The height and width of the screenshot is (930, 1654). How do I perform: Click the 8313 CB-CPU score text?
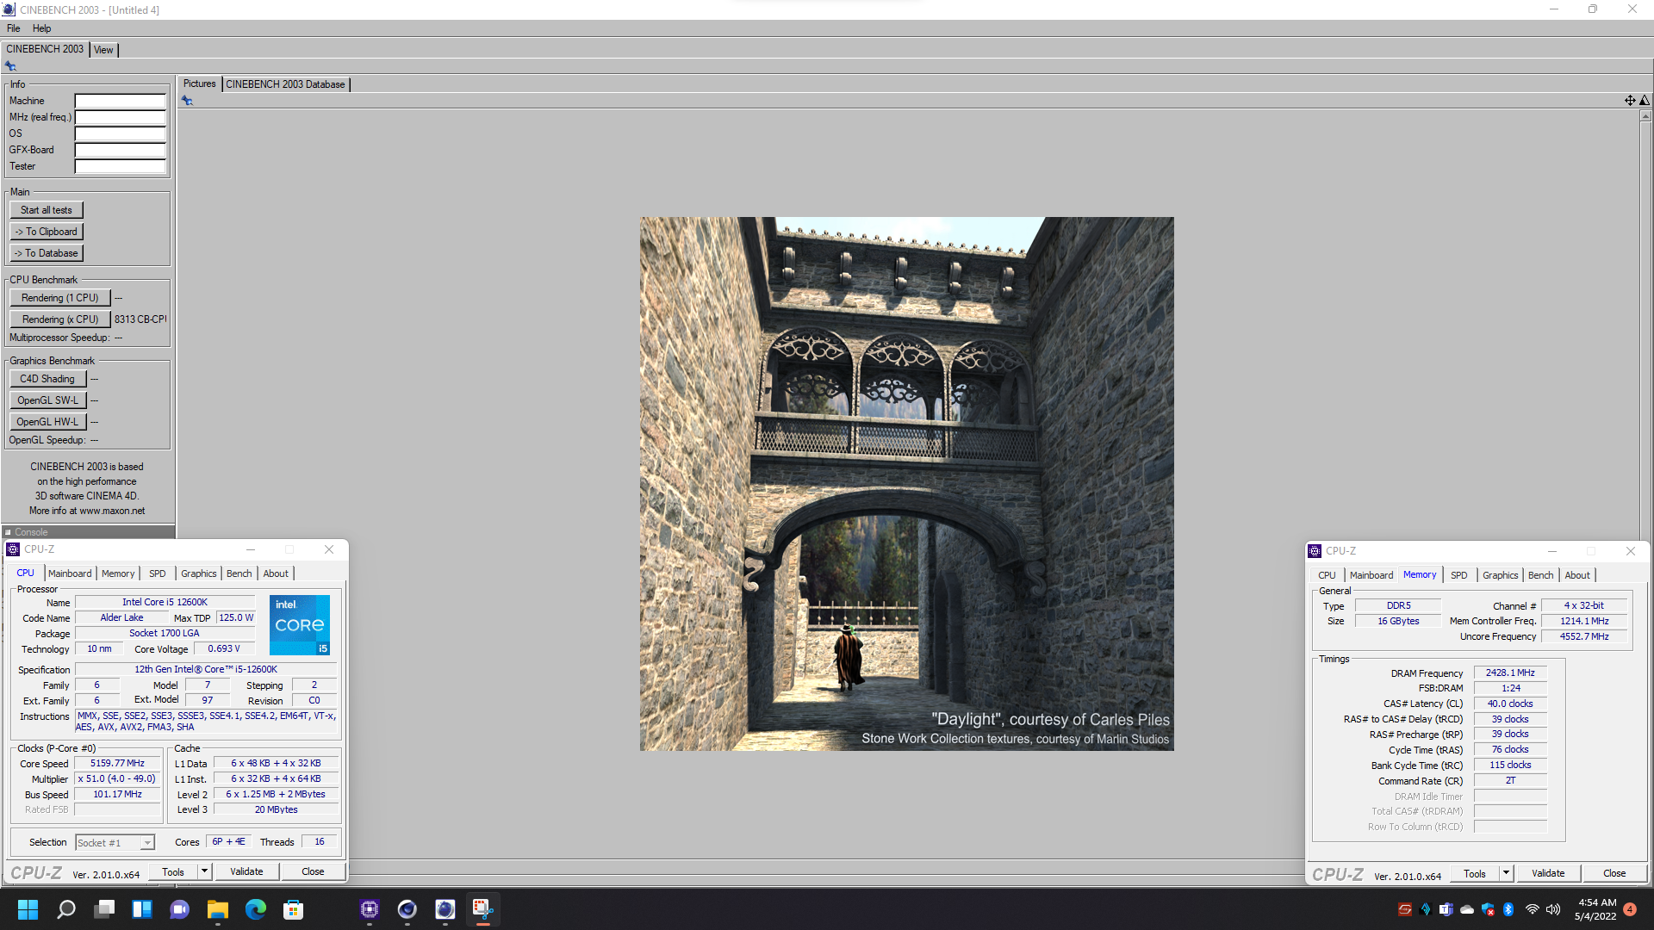(140, 319)
